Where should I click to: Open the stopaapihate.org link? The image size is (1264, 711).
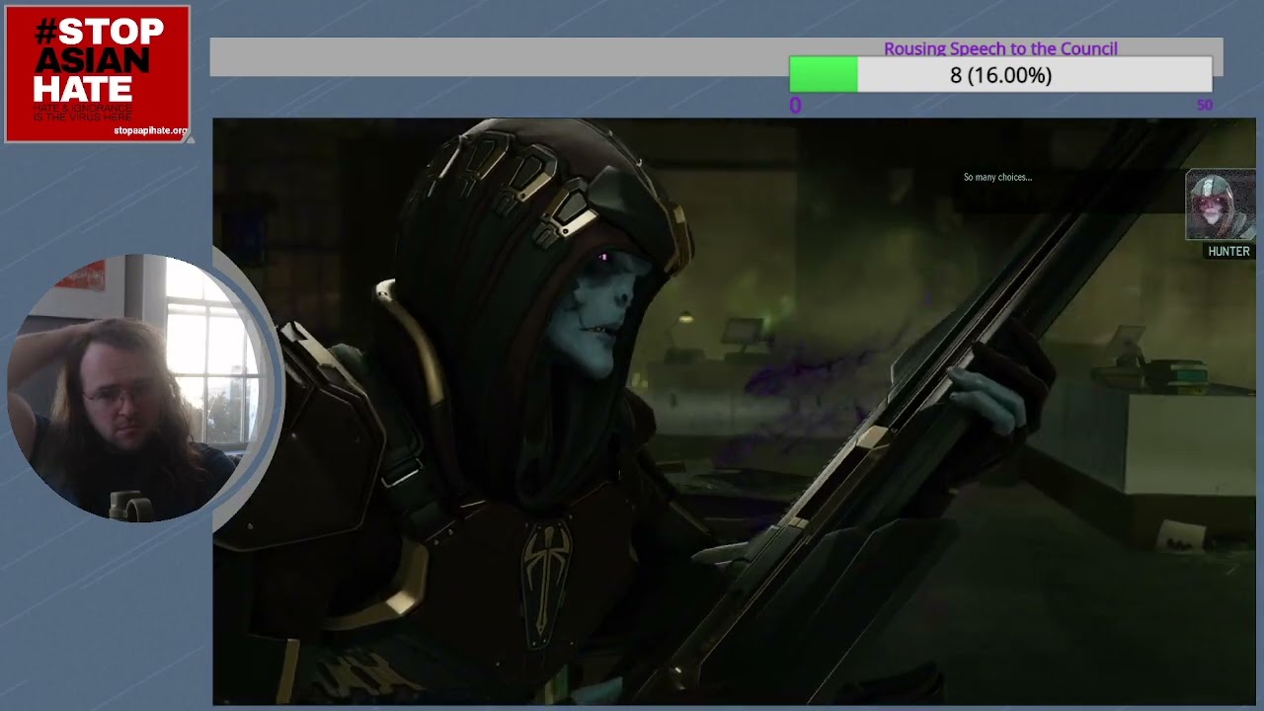(x=150, y=130)
